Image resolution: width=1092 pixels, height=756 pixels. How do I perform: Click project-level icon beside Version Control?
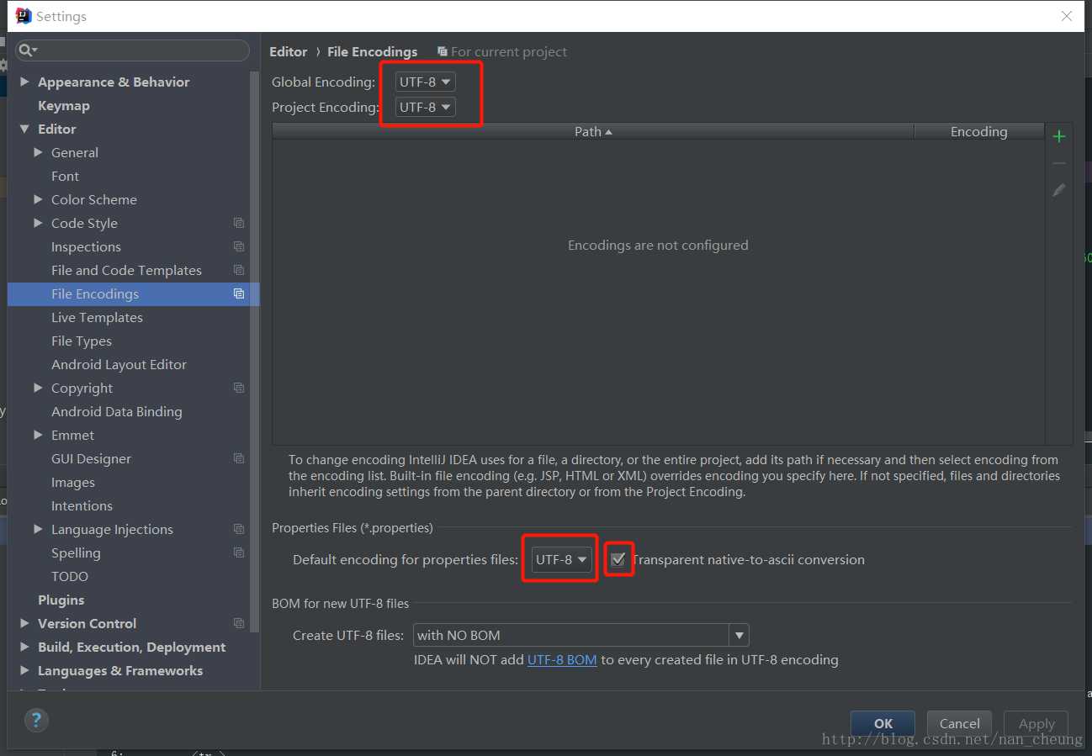coord(239,623)
